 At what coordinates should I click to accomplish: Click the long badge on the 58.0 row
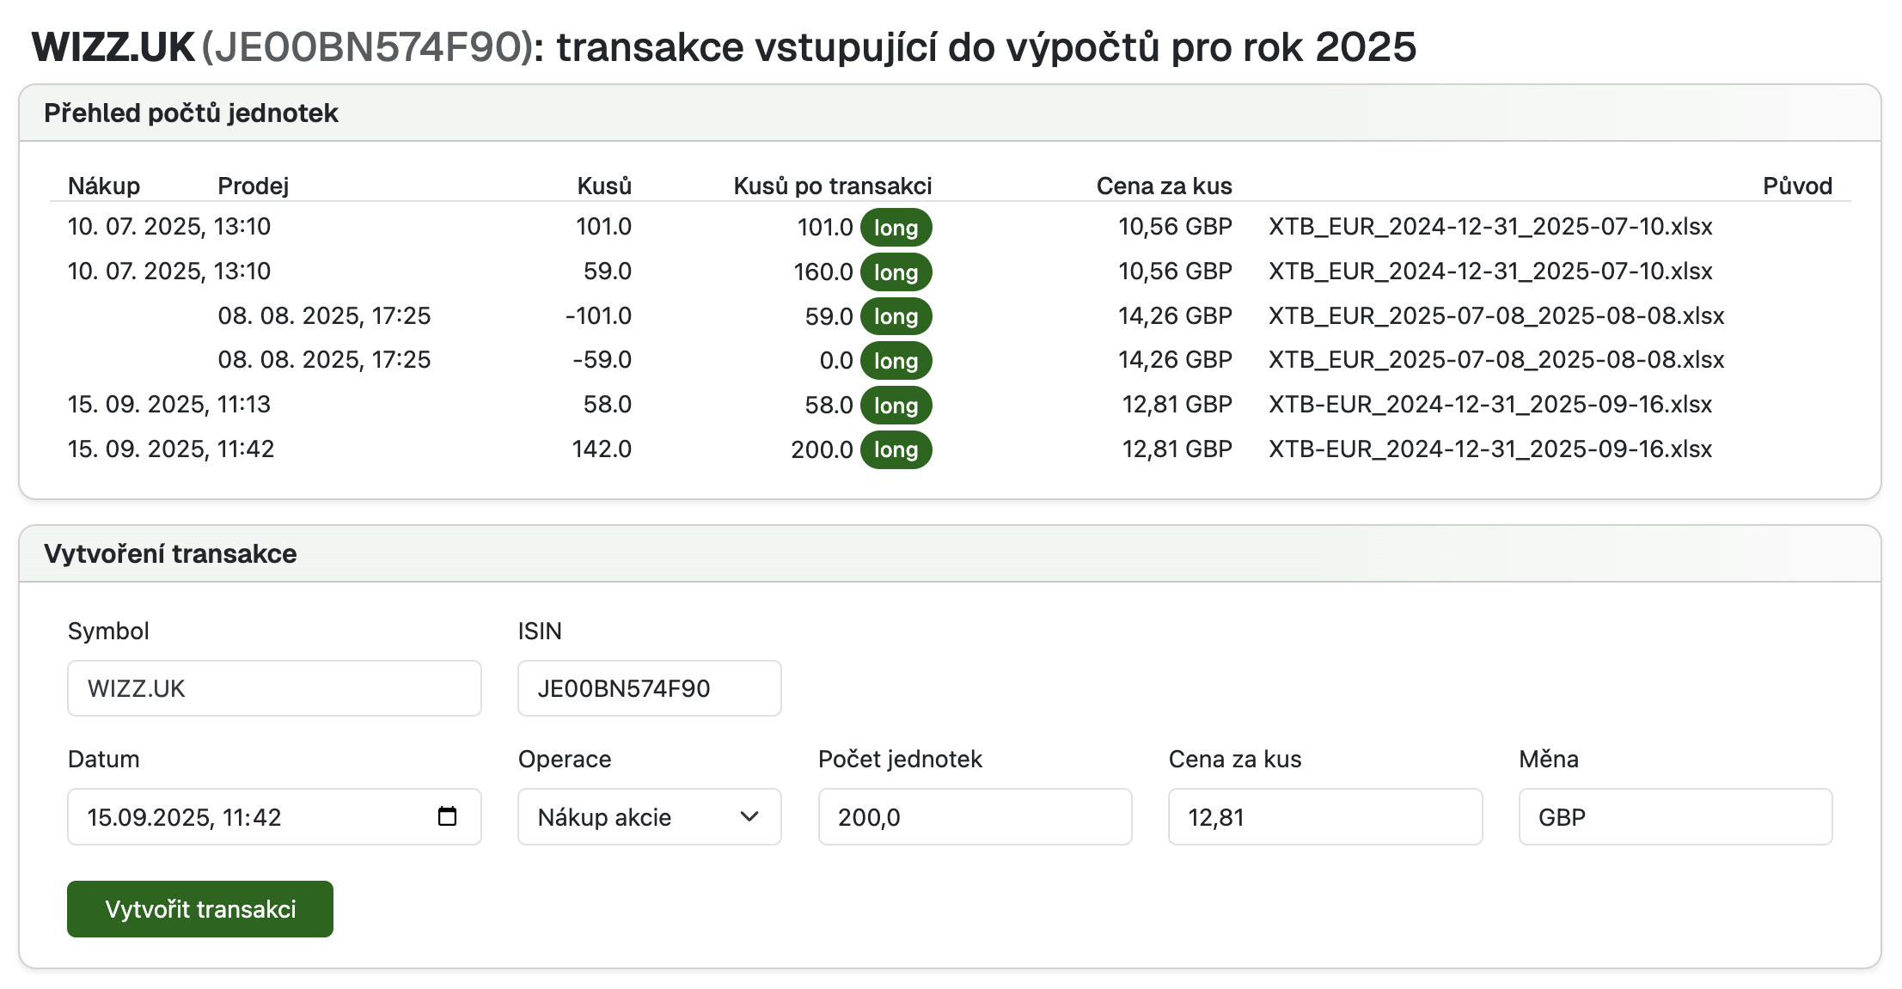pyautogui.click(x=896, y=405)
